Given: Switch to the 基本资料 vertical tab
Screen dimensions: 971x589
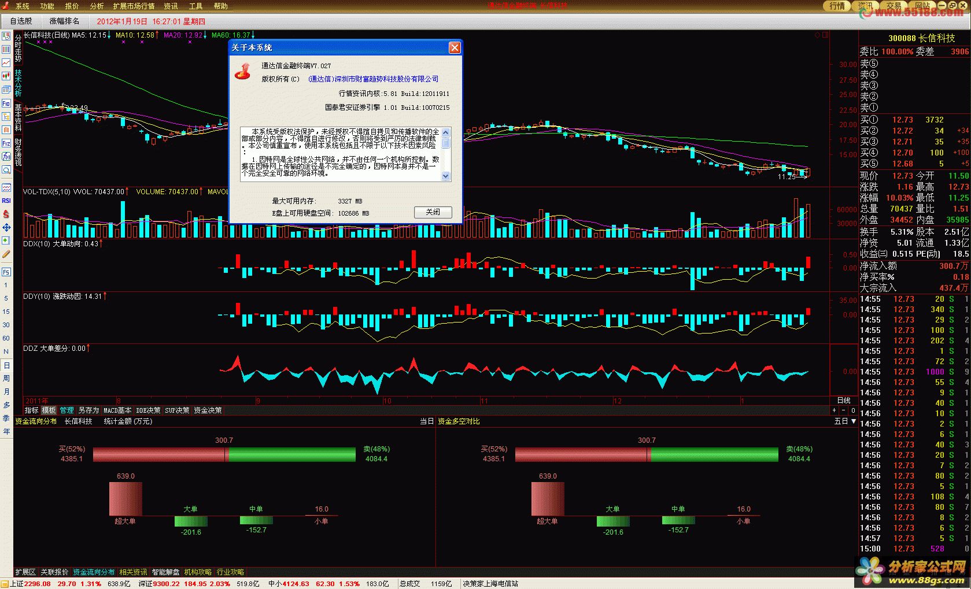Looking at the screenshot, I should (18, 118).
